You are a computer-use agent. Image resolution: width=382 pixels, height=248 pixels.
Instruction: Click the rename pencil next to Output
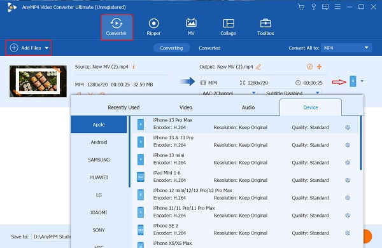(x=258, y=67)
